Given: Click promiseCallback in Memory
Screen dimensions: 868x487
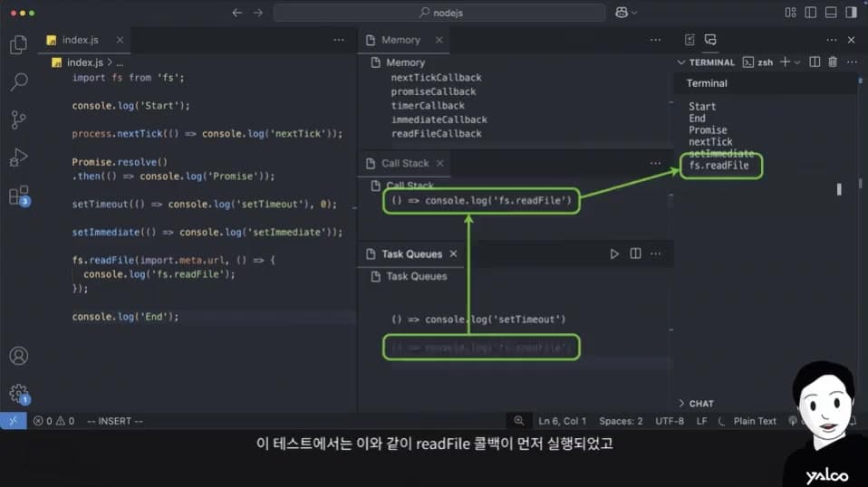Looking at the screenshot, I should coord(433,91).
